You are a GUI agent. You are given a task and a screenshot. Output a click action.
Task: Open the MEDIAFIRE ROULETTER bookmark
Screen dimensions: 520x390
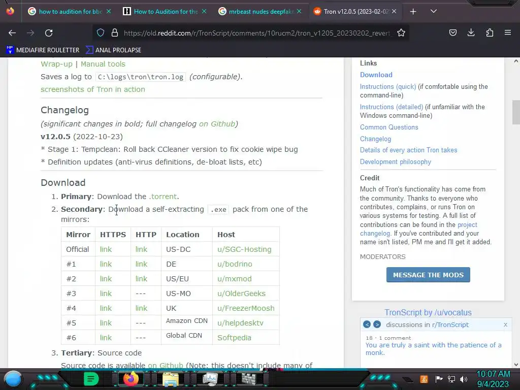coord(43,50)
